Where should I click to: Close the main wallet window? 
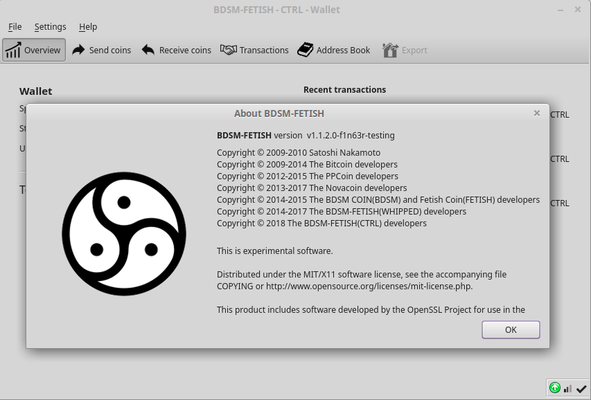click(577, 10)
